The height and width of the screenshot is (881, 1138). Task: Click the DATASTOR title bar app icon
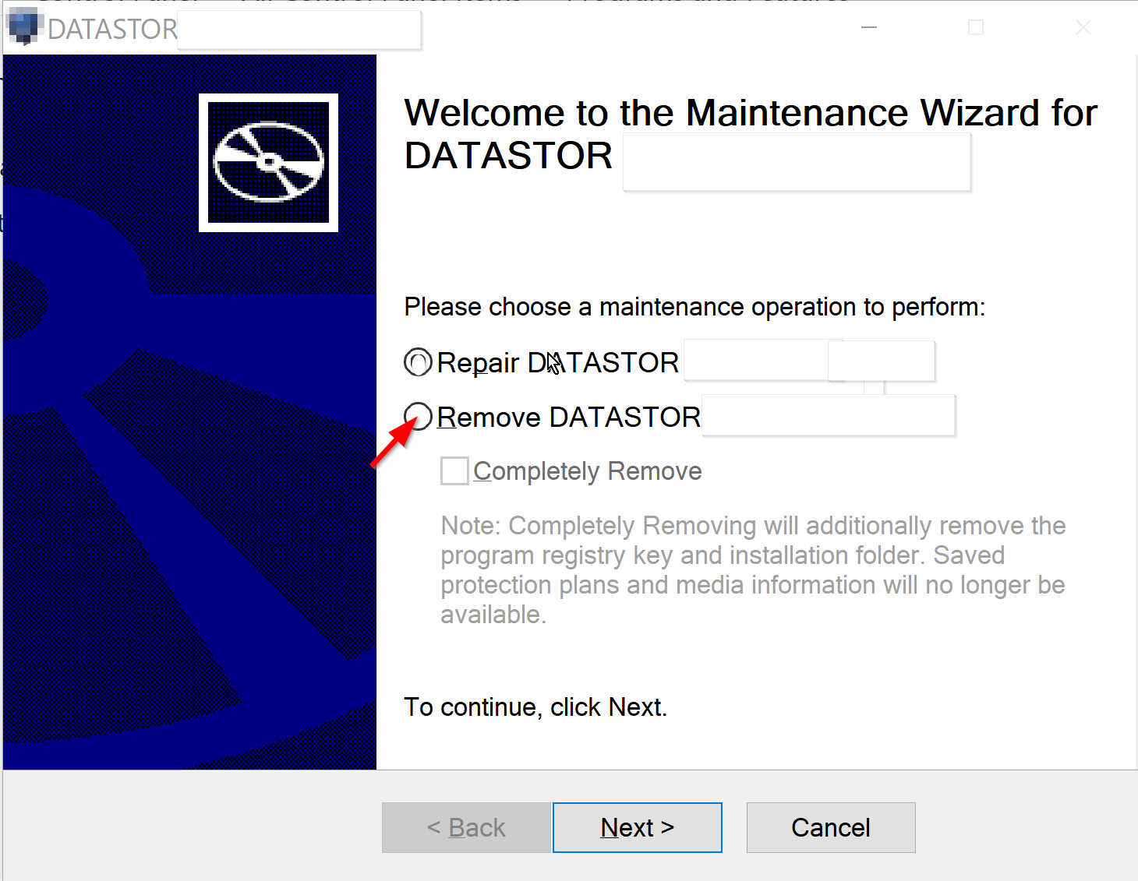[x=23, y=27]
